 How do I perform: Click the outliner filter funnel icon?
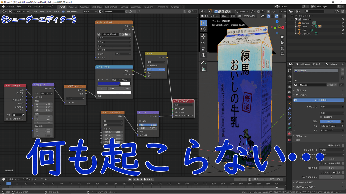click(337, 11)
